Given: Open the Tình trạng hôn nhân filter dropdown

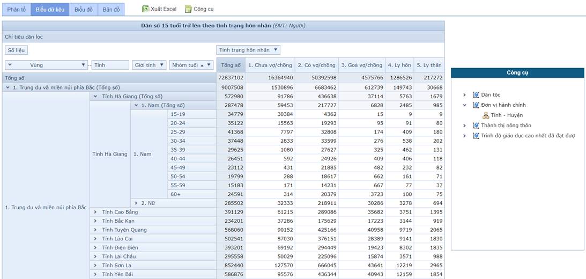Looking at the screenshot, I should (276, 50).
